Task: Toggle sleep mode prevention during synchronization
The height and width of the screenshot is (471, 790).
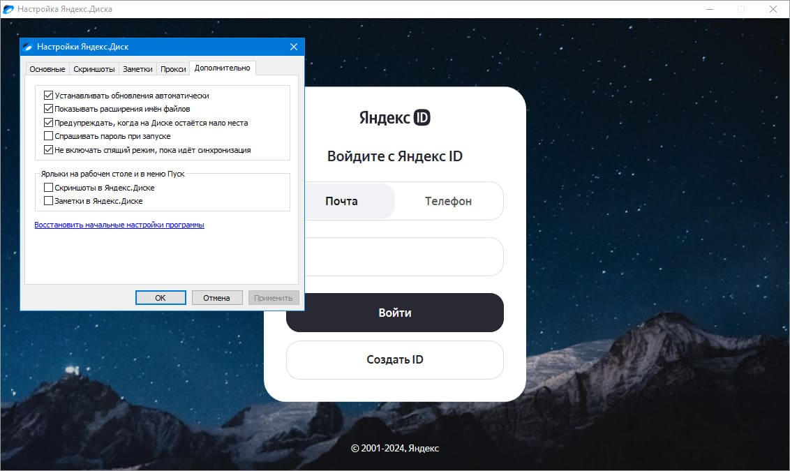Action: click(48, 149)
